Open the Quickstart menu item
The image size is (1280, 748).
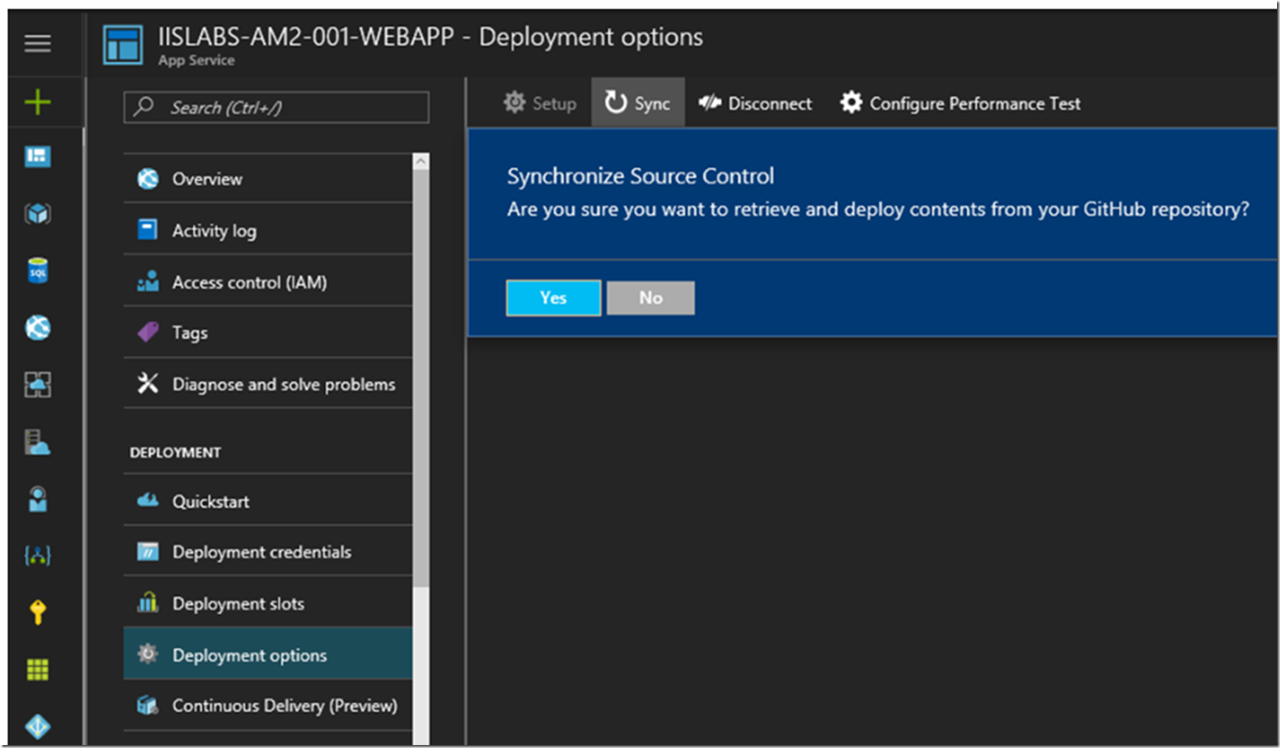(x=267, y=501)
